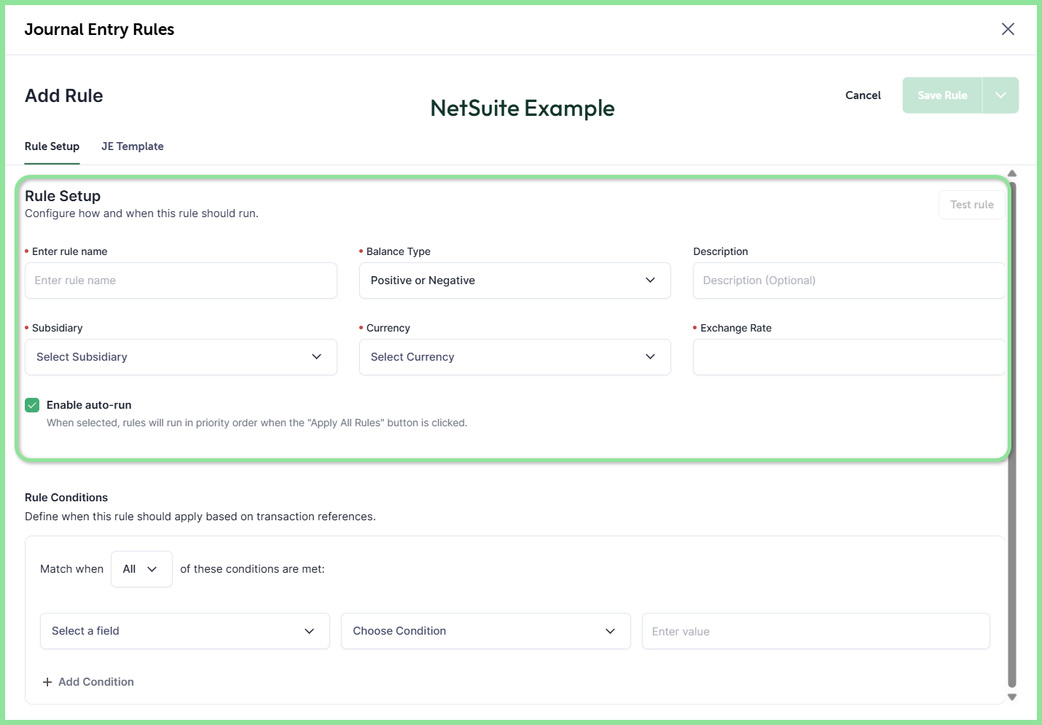Viewport: 1042px width, 725px height.
Task: Click the 'Configure how and when' subtitle
Action: (x=141, y=213)
